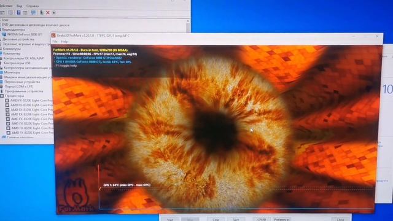Click the Device Manager scrollbar up arrow
Image resolution: width=393 pixels, height=221 pixels.
(187, 21)
